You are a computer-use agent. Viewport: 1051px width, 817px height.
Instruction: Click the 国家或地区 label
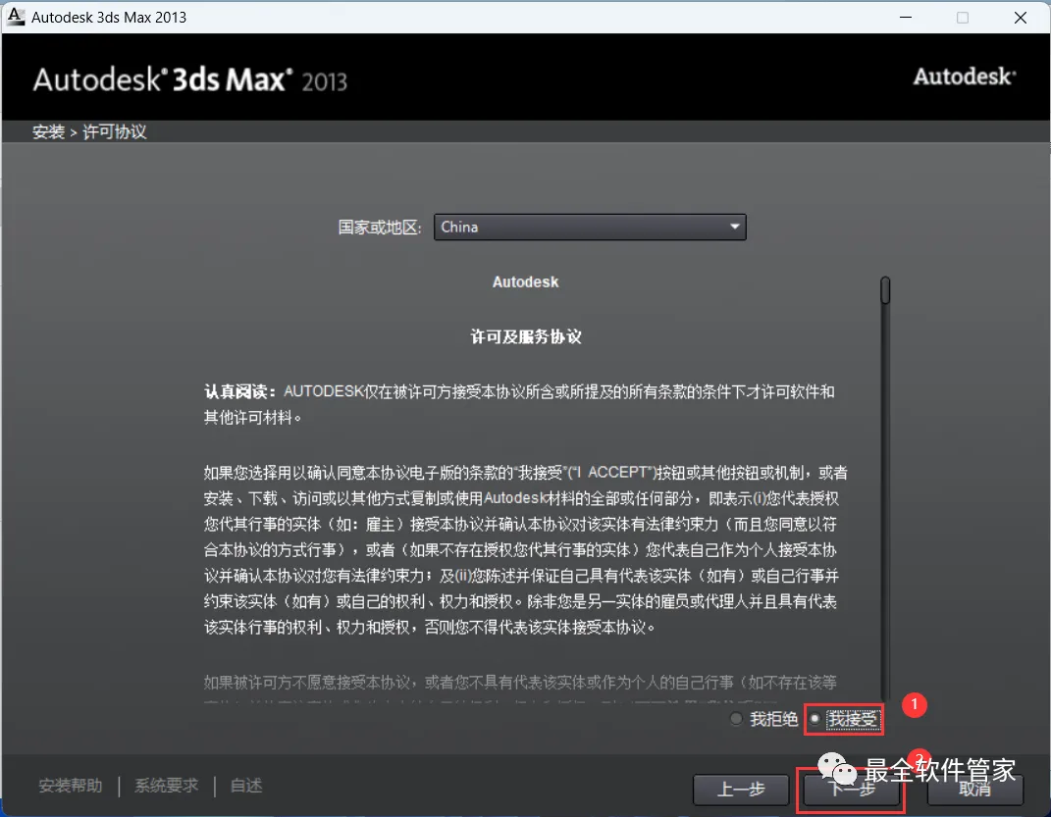380,227
